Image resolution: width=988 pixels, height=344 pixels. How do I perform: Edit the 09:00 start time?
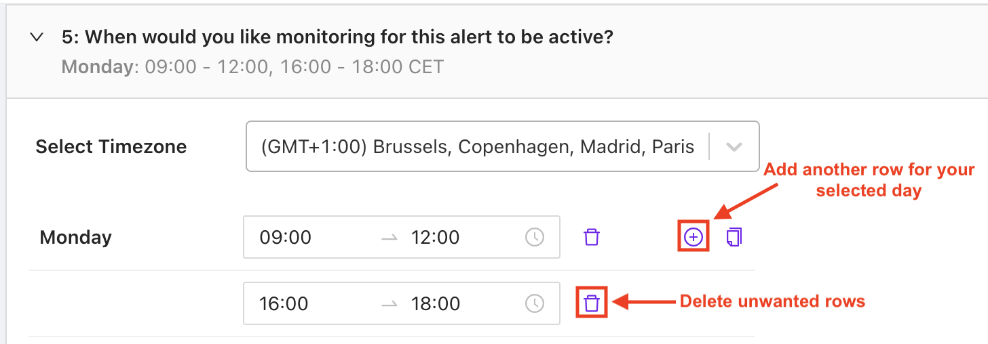click(x=285, y=238)
